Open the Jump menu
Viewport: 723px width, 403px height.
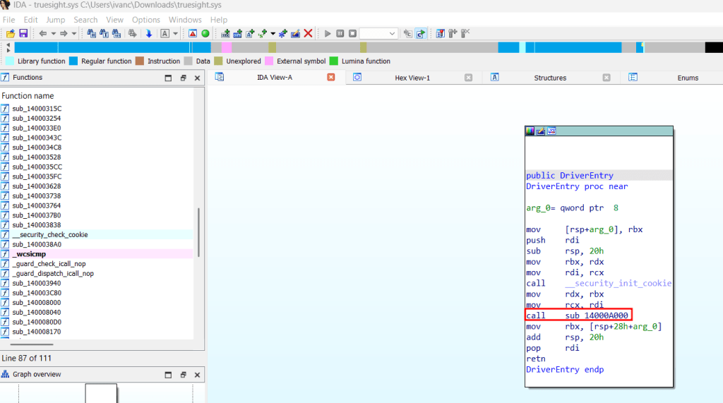(x=56, y=20)
